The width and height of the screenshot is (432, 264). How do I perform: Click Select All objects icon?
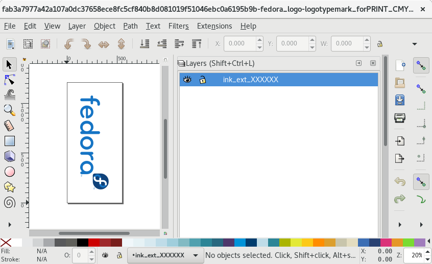pos(11,44)
